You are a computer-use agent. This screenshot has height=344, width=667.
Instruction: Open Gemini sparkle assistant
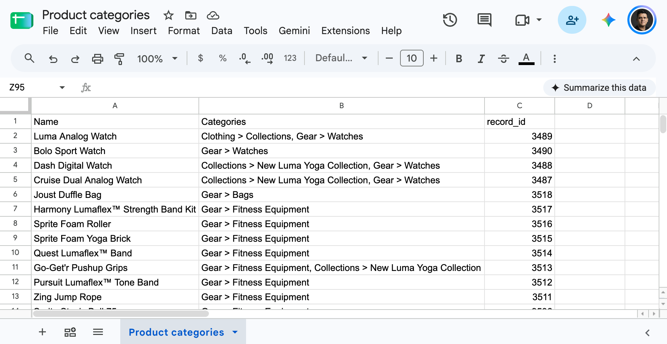pyautogui.click(x=609, y=20)
